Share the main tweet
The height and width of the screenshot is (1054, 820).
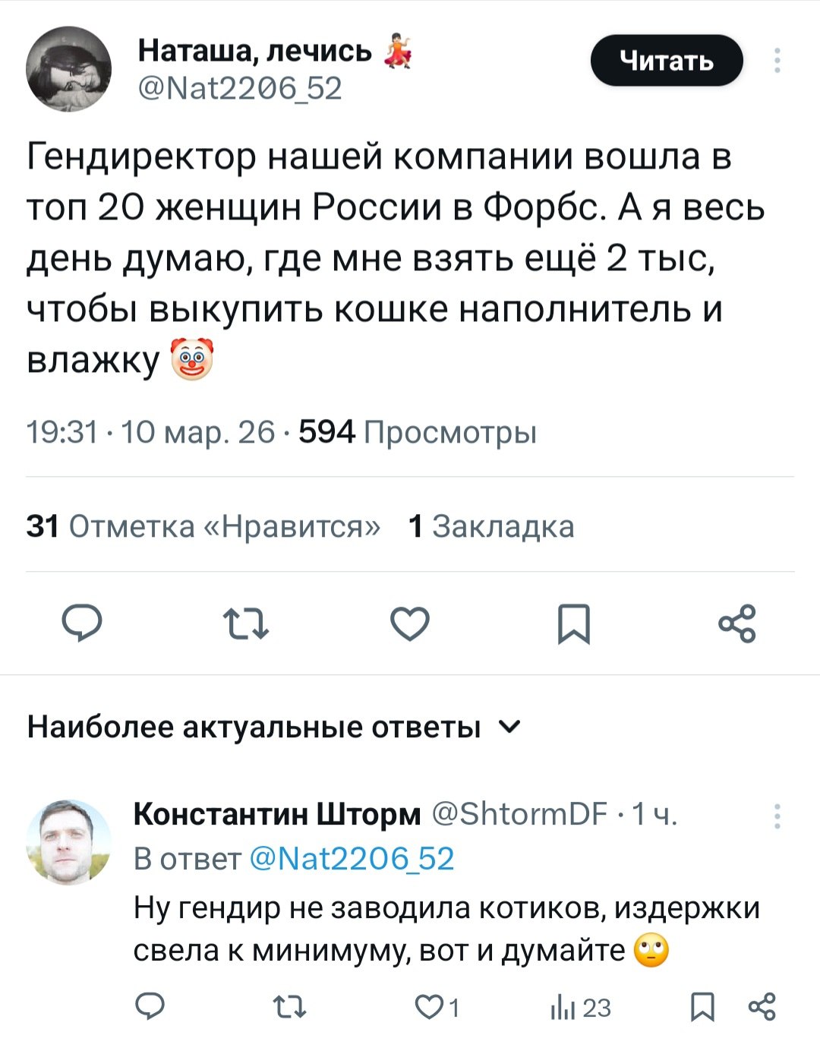pos(737,623)
